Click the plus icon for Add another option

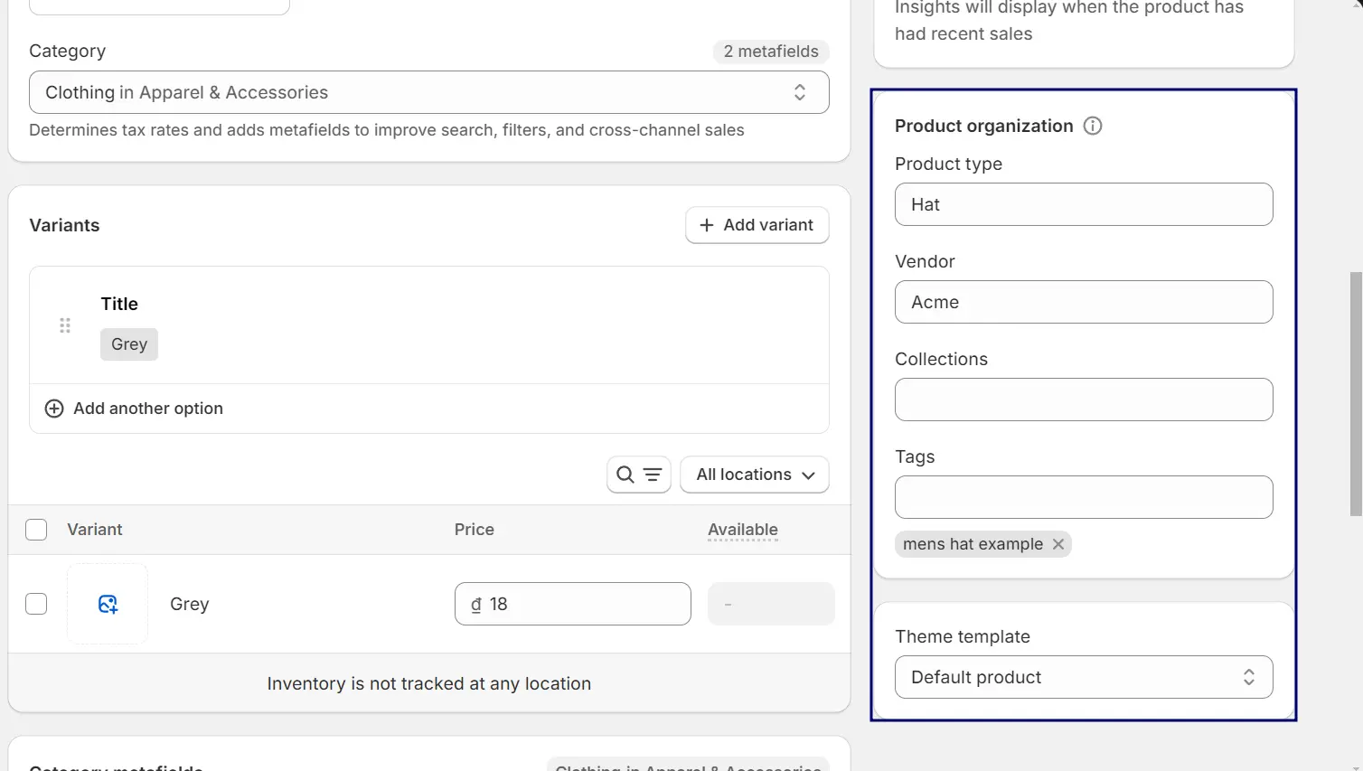[x=54, y=409]
